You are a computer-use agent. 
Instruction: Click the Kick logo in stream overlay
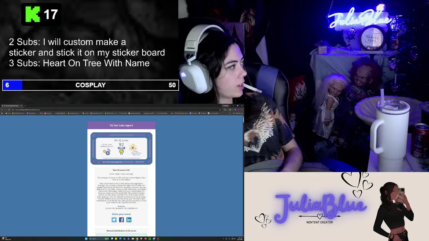(33, 14)
